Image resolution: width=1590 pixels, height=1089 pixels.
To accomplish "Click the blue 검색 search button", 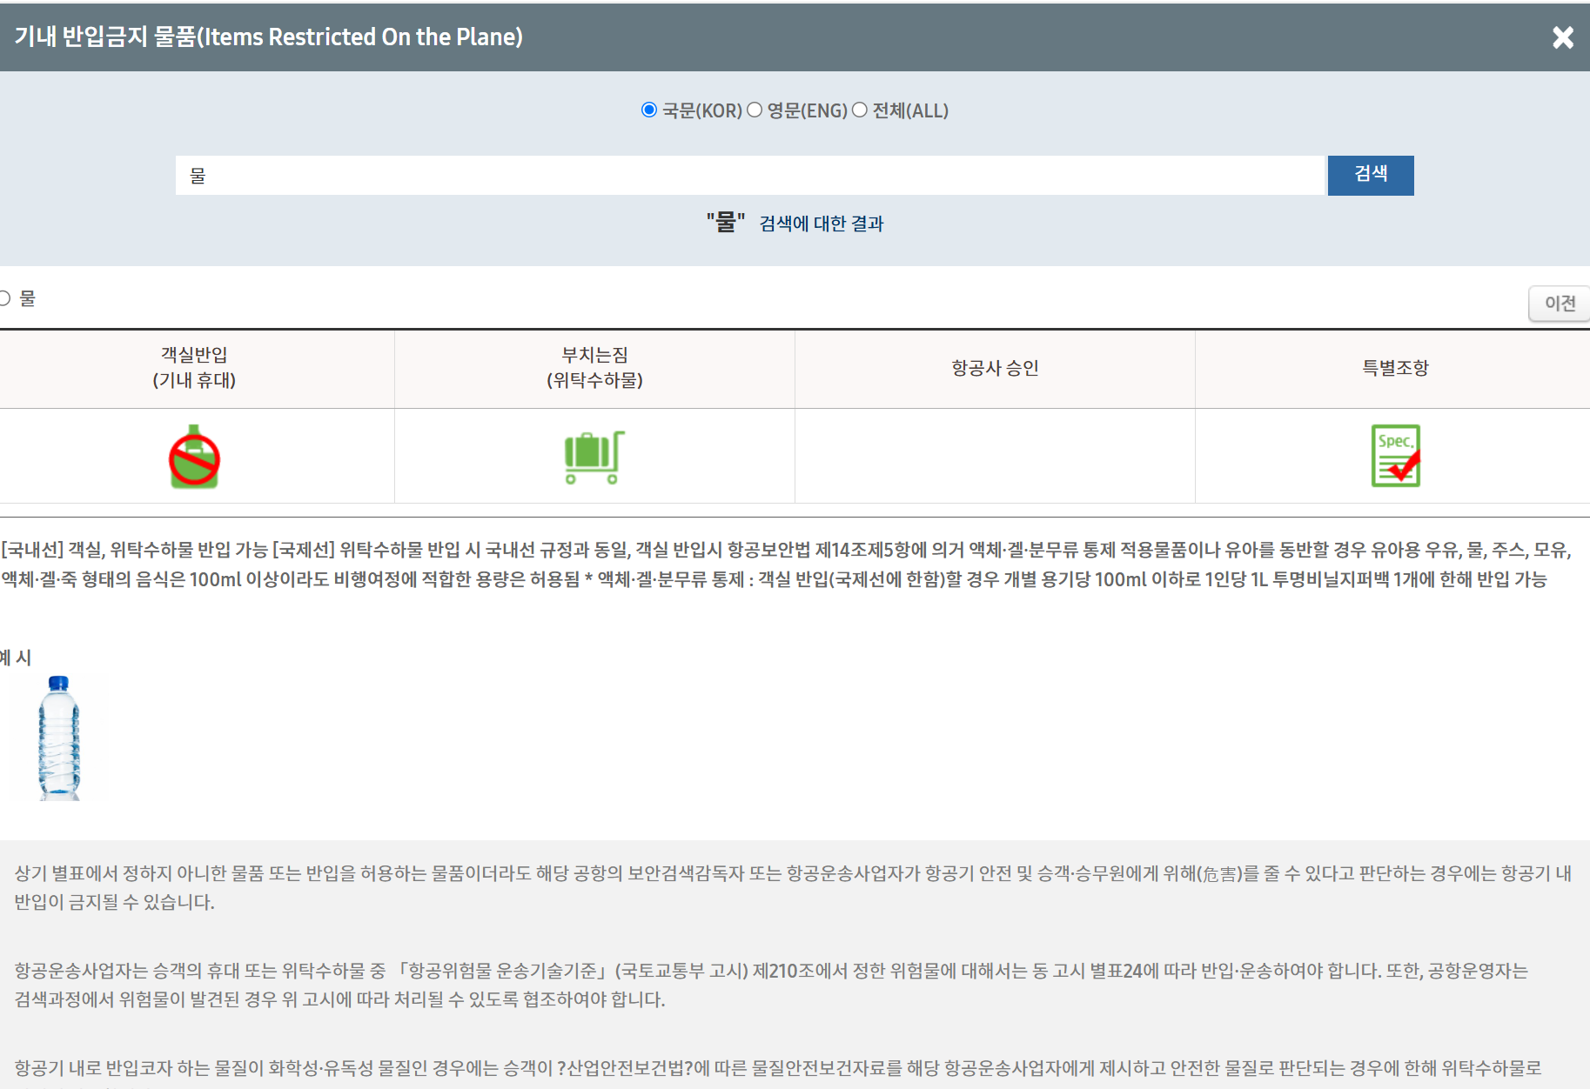I will tap(1370, 175).
